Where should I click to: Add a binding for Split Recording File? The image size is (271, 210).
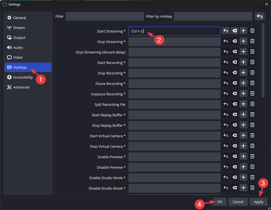tap(243, 104)
